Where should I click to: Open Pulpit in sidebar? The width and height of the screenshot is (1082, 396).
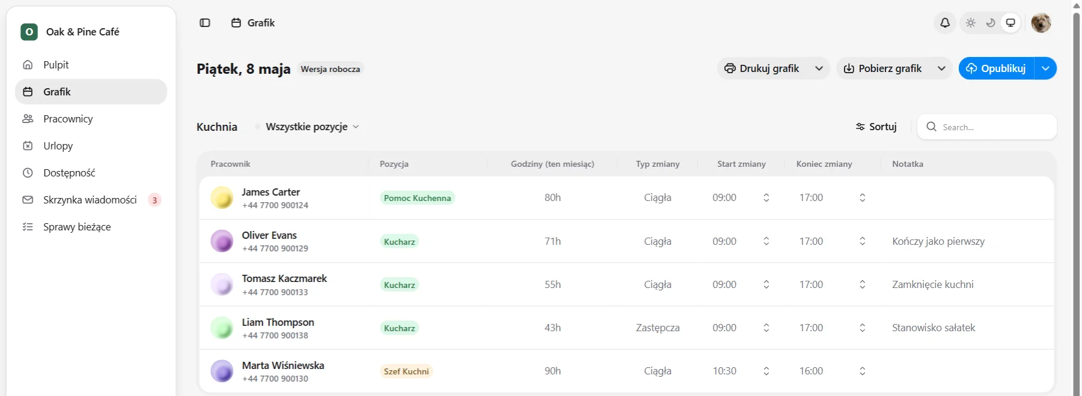[x=91, y=65]
